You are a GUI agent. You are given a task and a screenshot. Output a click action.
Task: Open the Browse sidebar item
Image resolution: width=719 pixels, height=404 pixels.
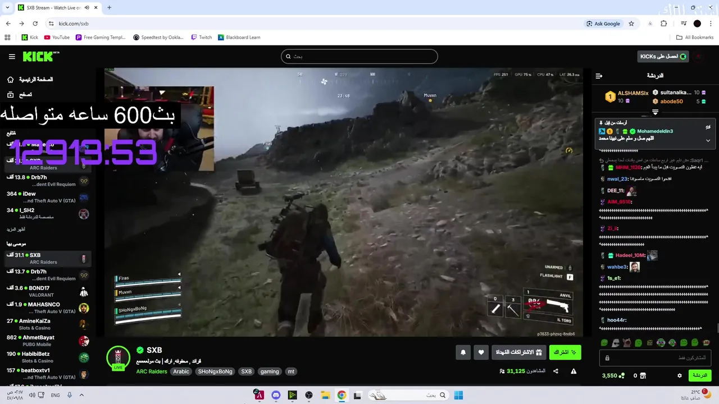tap(20, 95)
